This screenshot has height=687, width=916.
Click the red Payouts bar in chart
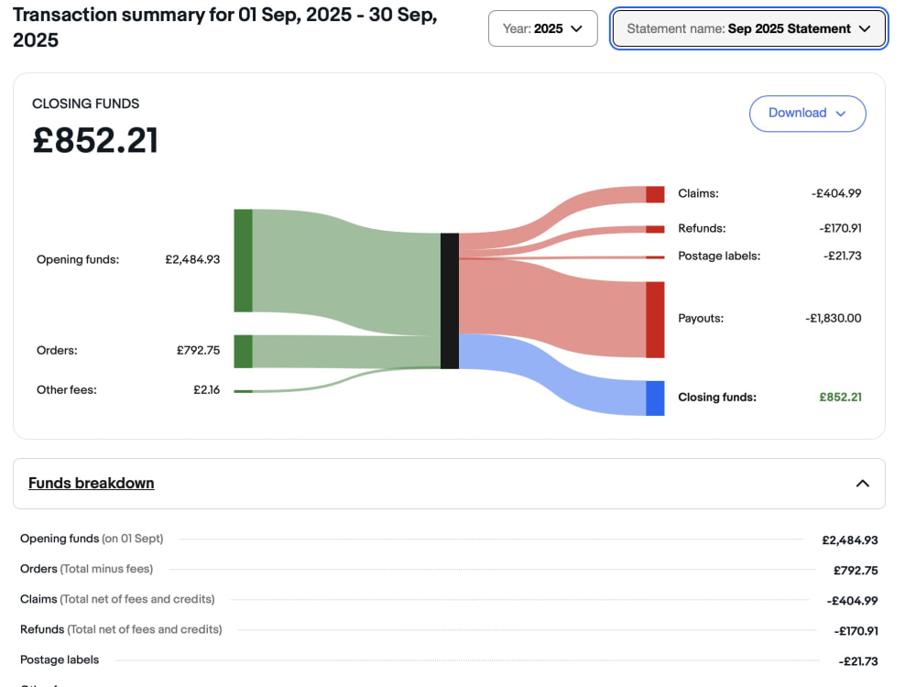655,320
